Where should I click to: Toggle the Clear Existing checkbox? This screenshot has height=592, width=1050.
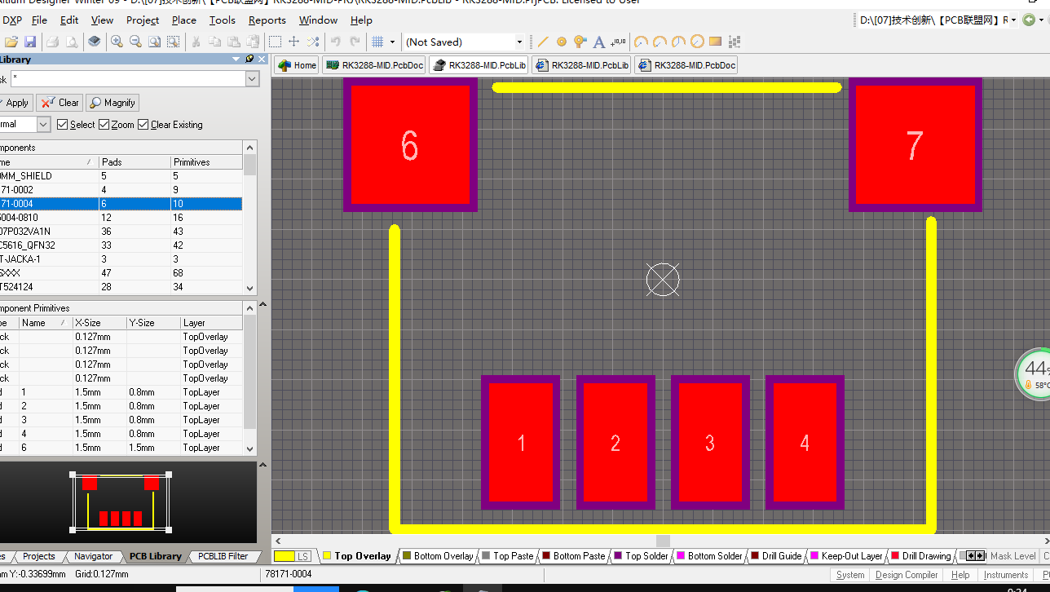coord(143,125)
